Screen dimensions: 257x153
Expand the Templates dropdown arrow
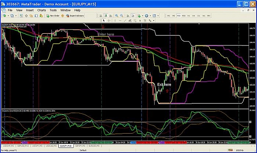pyautogui.click(x=158, y=16)
